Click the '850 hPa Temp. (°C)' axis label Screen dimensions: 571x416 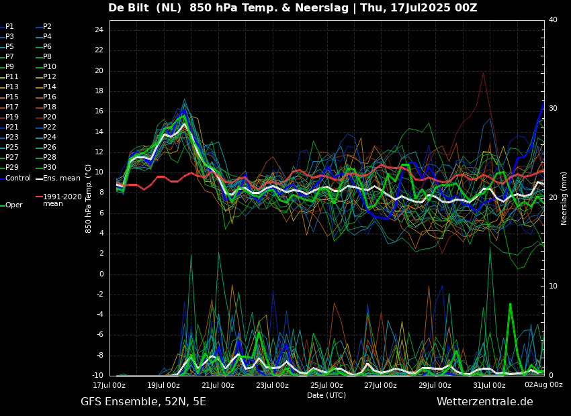pyautogui.click(x=88, y=199)
